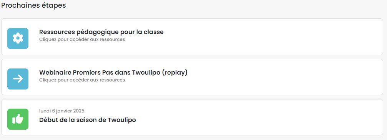
Task: Click the blue gear icon for classroom resources
Action: click(x=18, y=38)
